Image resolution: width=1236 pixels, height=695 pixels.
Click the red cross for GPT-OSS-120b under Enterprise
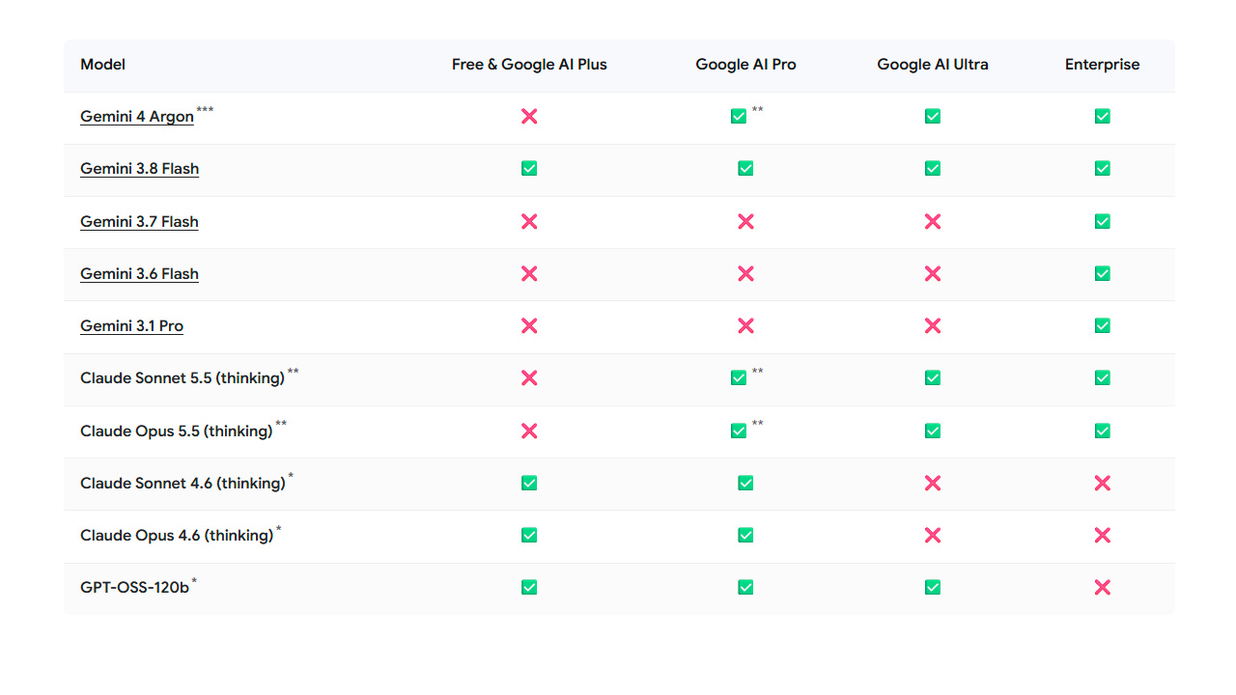[x=1103, y=588]
